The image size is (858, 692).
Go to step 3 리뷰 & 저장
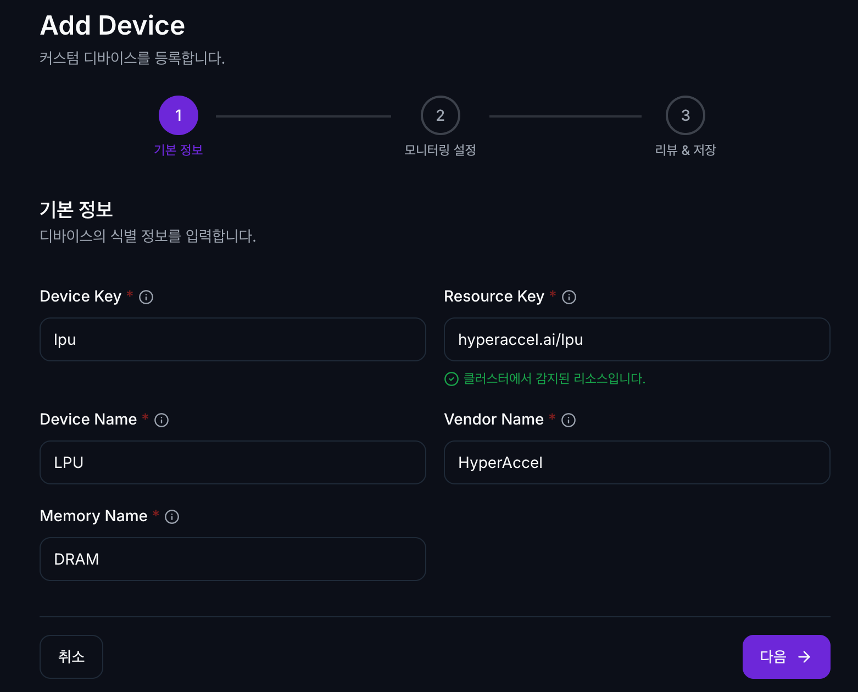coord(685,115)
